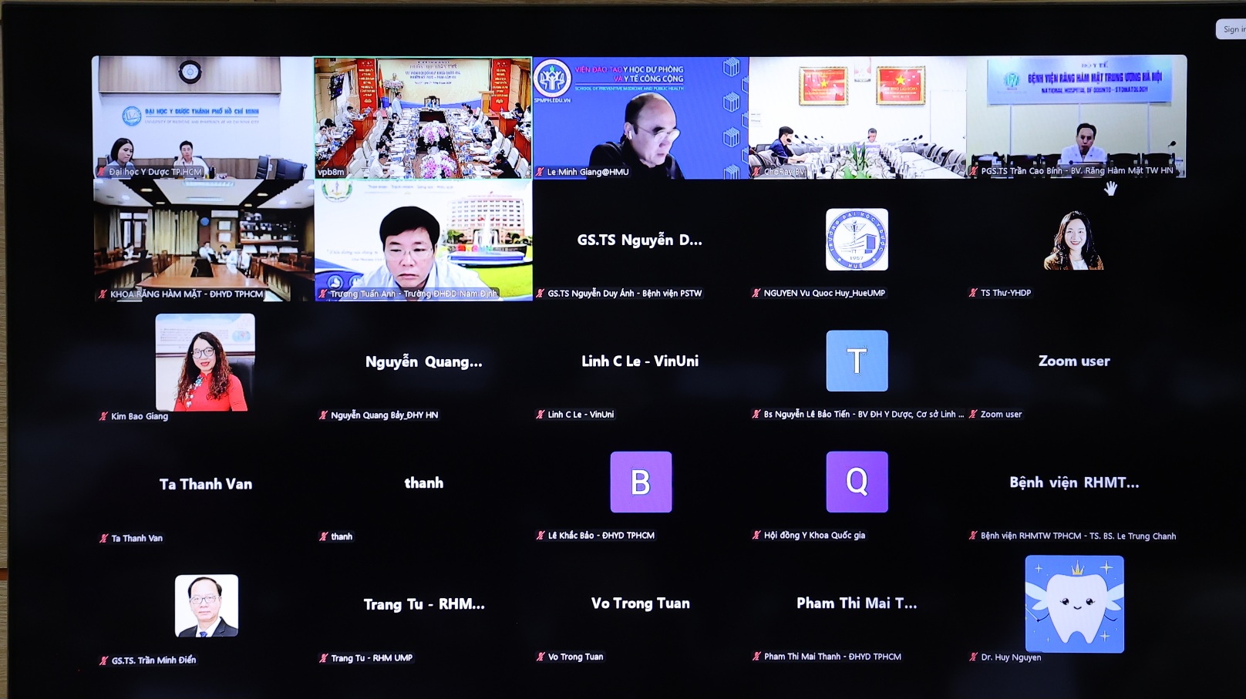This screenshot has width=1246, height=699.
Task: Click the 'NGUYEN Vu Quoc Huy_HueUMP' name label
Action: click(x=824, y=293)
